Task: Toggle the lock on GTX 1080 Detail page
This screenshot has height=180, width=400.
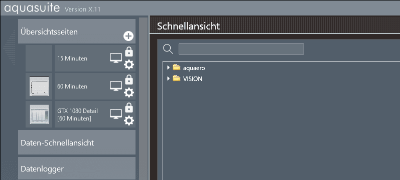Action: point(129,107)
